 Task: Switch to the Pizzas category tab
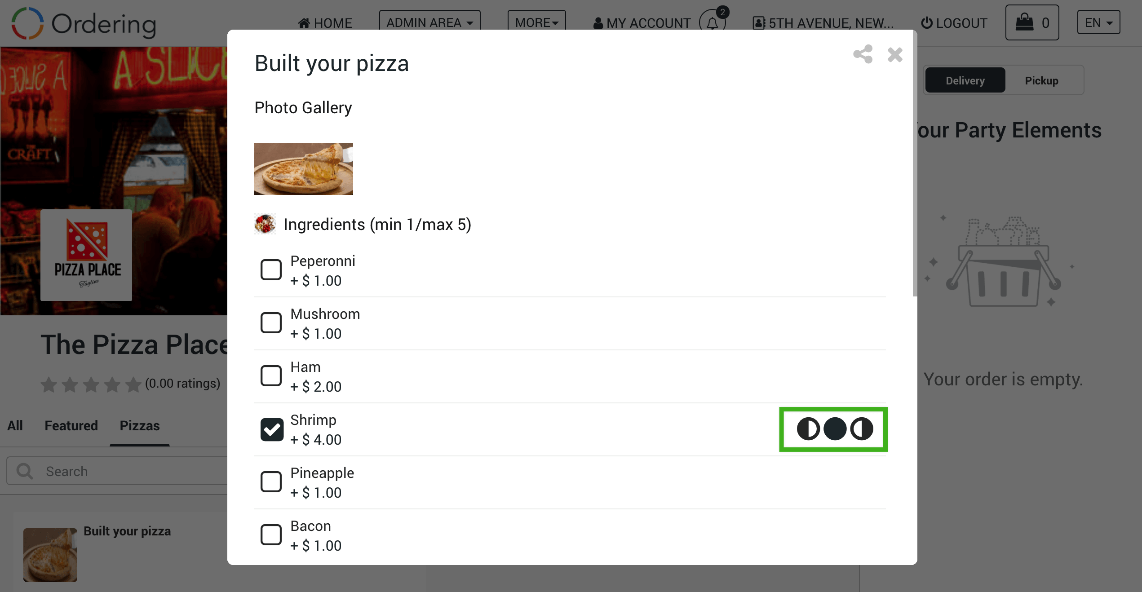139,425
